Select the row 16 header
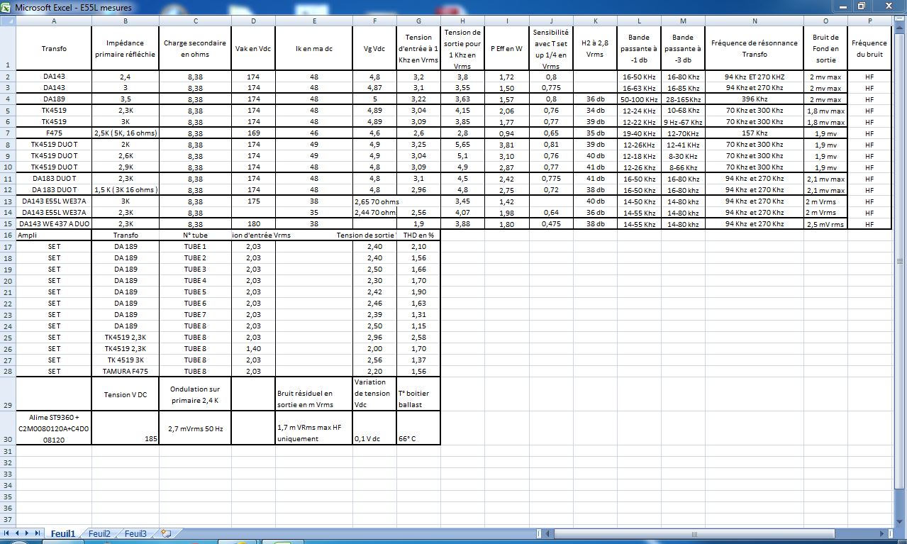This screenshot has width=907, height=544. 9,235
